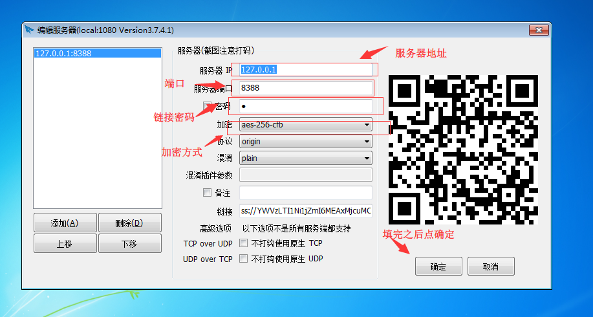The image size is (593, 317).
Task: Open the plain obfuscation dropdown
Action: [306, 158]
